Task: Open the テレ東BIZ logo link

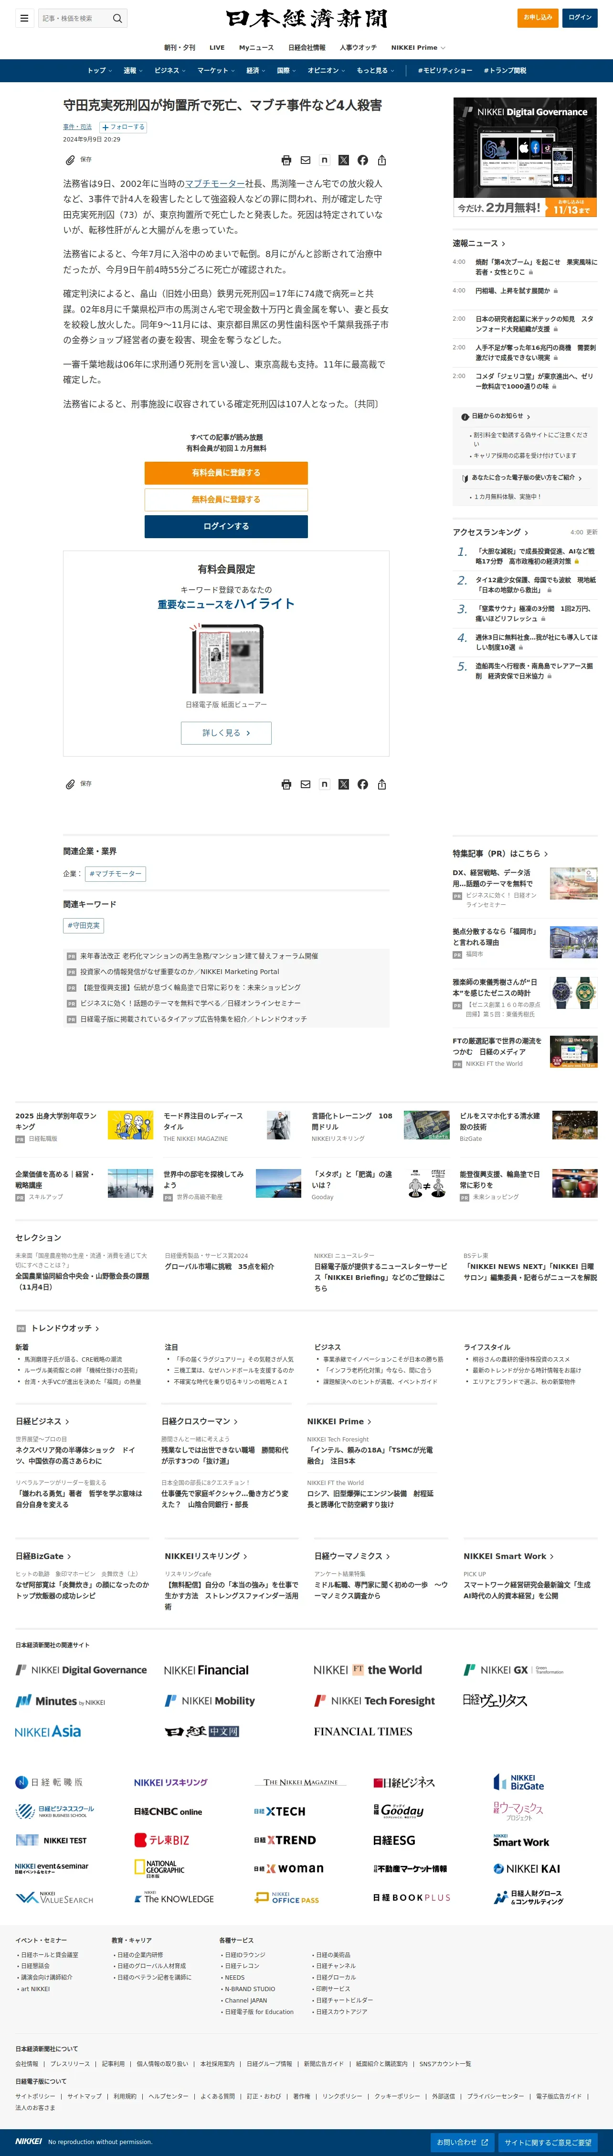Action: point(161,1840)
